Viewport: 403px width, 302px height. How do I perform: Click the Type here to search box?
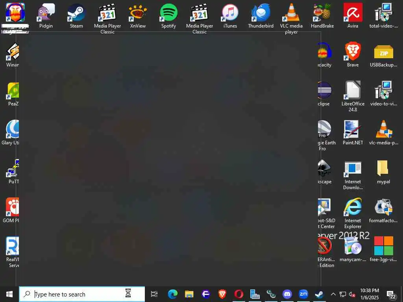click(x=82, y=294)
